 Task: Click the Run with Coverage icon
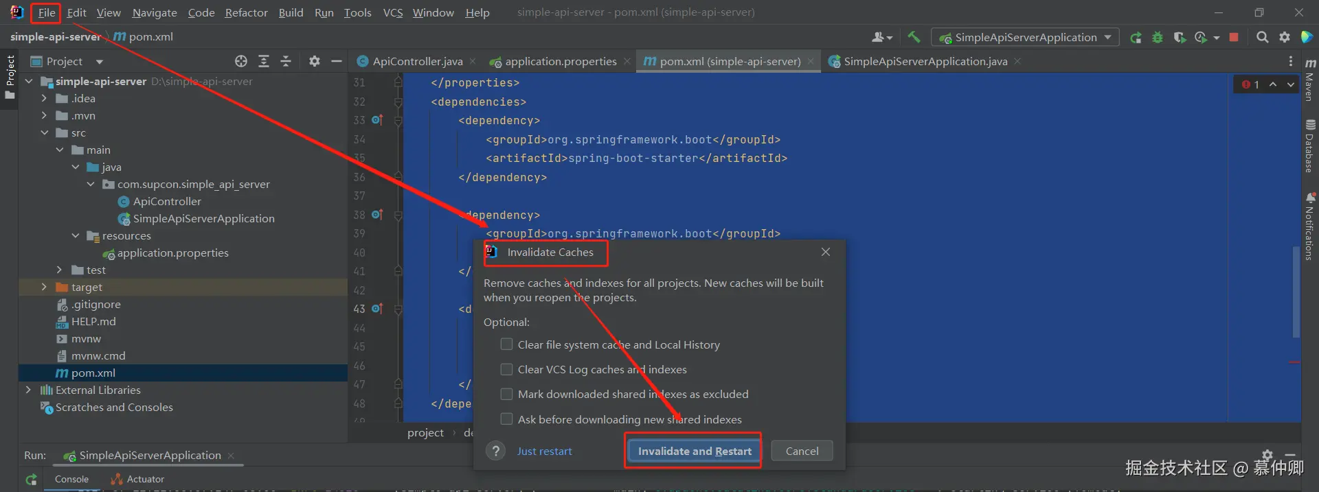(1180, 38)
